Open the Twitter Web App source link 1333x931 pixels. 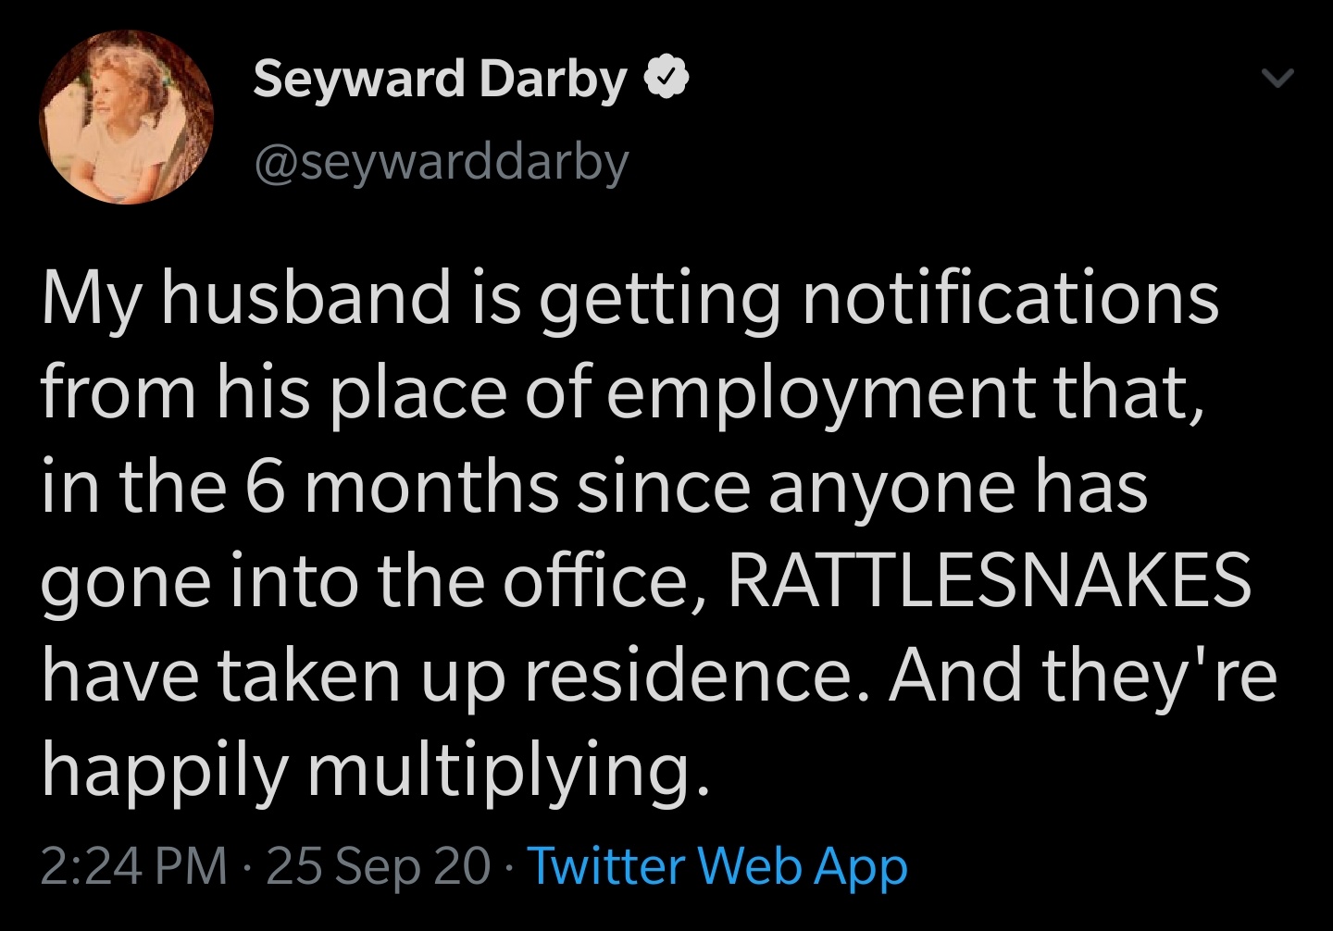coord(717,866)
